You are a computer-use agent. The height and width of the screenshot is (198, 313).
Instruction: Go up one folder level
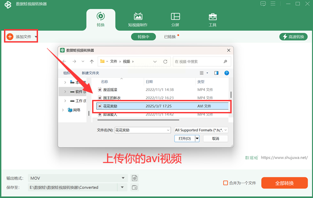point(92,61)
